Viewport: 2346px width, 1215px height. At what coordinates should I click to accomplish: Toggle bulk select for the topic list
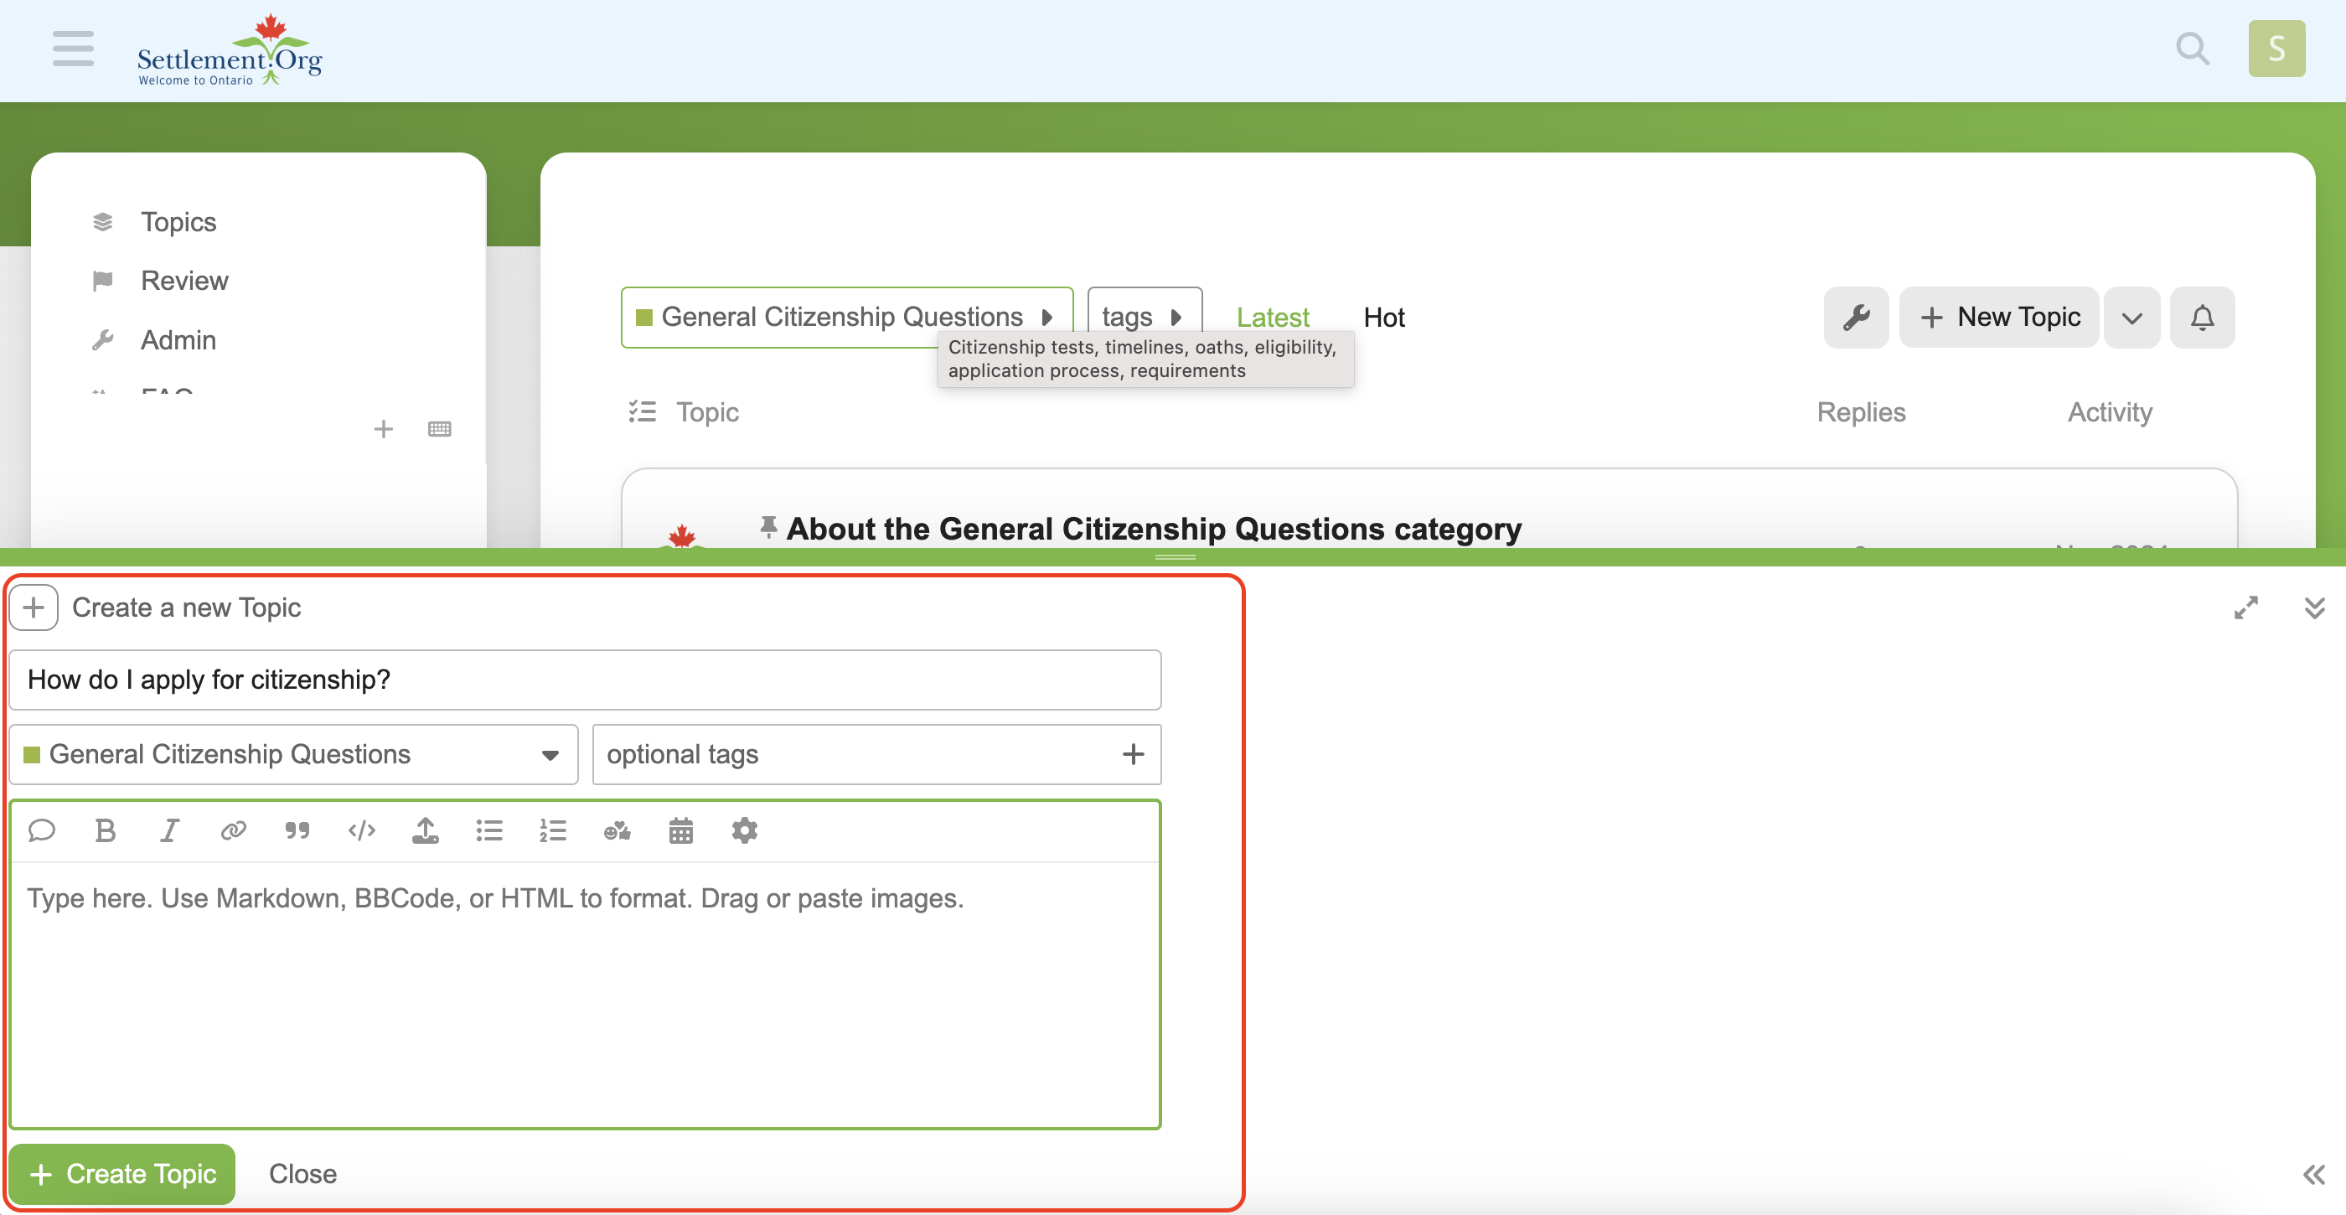tap(641, 411)
